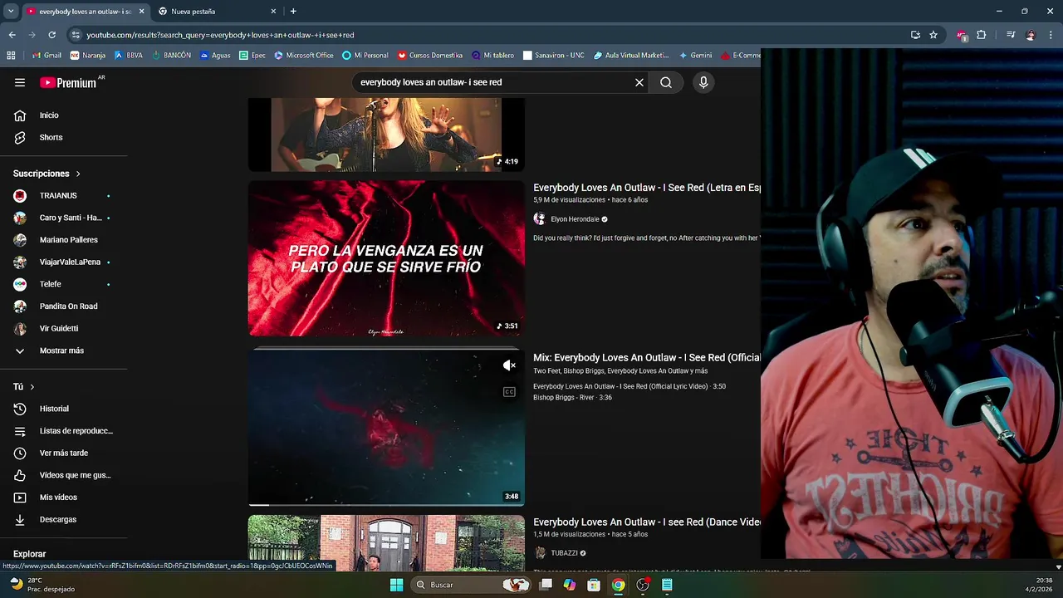The height and width of the screenshot is (598, 1063).
Task: Start voice search with the microphone
Action: 703,82
